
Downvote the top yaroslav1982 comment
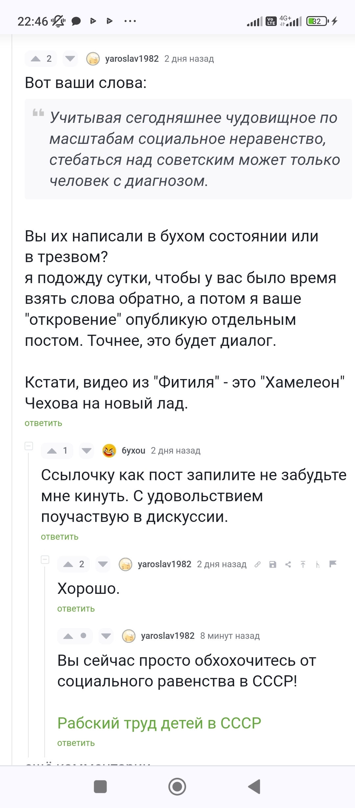click(70, 59)
